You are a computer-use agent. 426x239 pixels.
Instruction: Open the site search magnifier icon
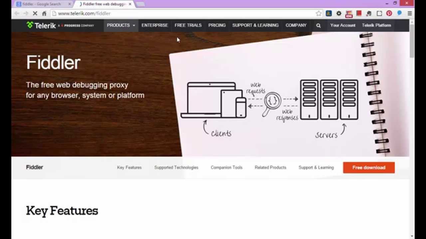point(319,26)
